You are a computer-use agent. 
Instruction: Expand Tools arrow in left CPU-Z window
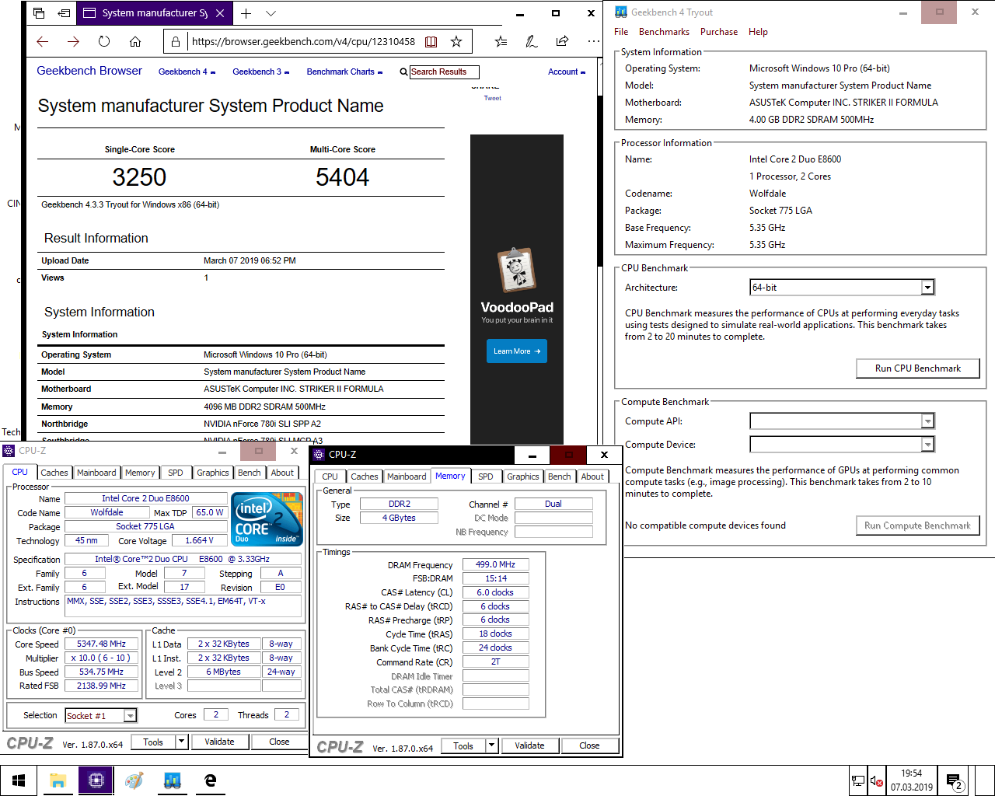(x=182, y=742)
